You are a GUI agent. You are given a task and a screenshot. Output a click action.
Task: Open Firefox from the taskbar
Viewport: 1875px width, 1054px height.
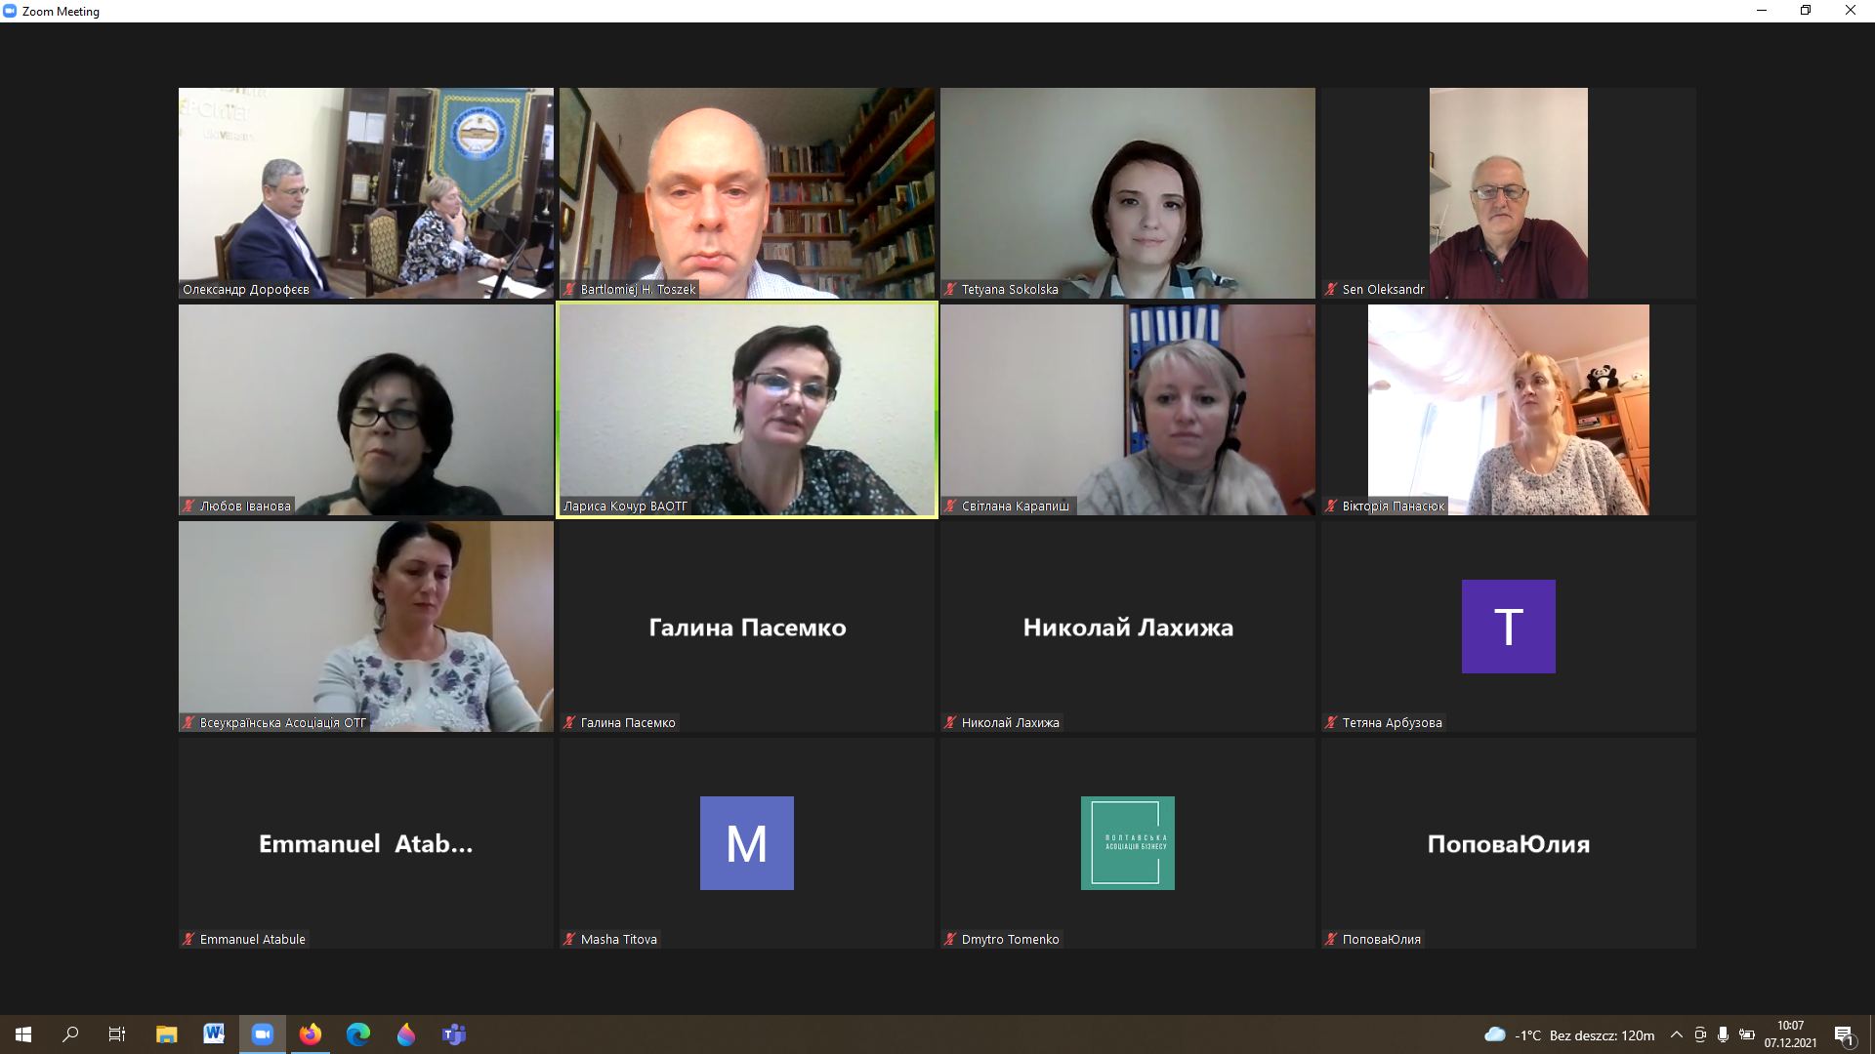pyautogui.click(x=311, y=1034)
